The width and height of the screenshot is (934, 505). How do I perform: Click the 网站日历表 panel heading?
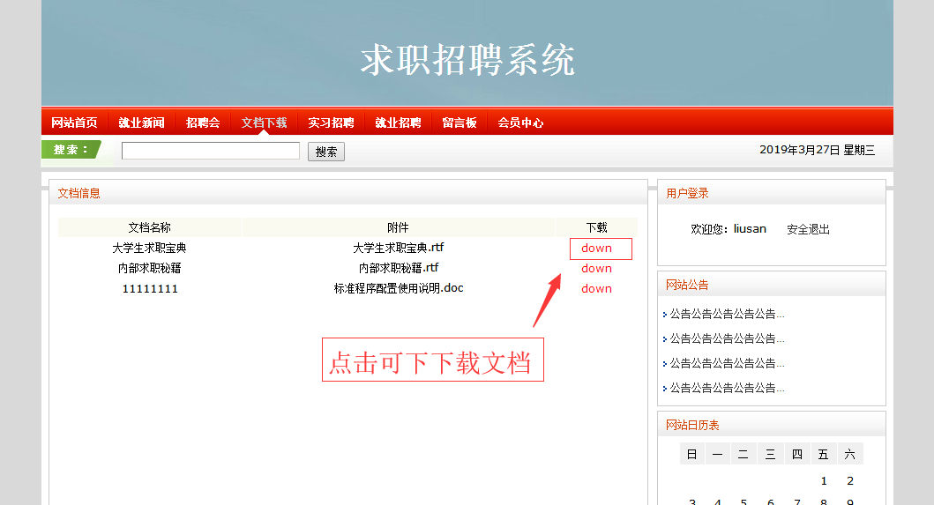click(692, 425)
